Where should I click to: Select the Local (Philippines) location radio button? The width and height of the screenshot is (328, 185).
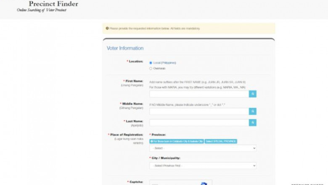(151, 63)
